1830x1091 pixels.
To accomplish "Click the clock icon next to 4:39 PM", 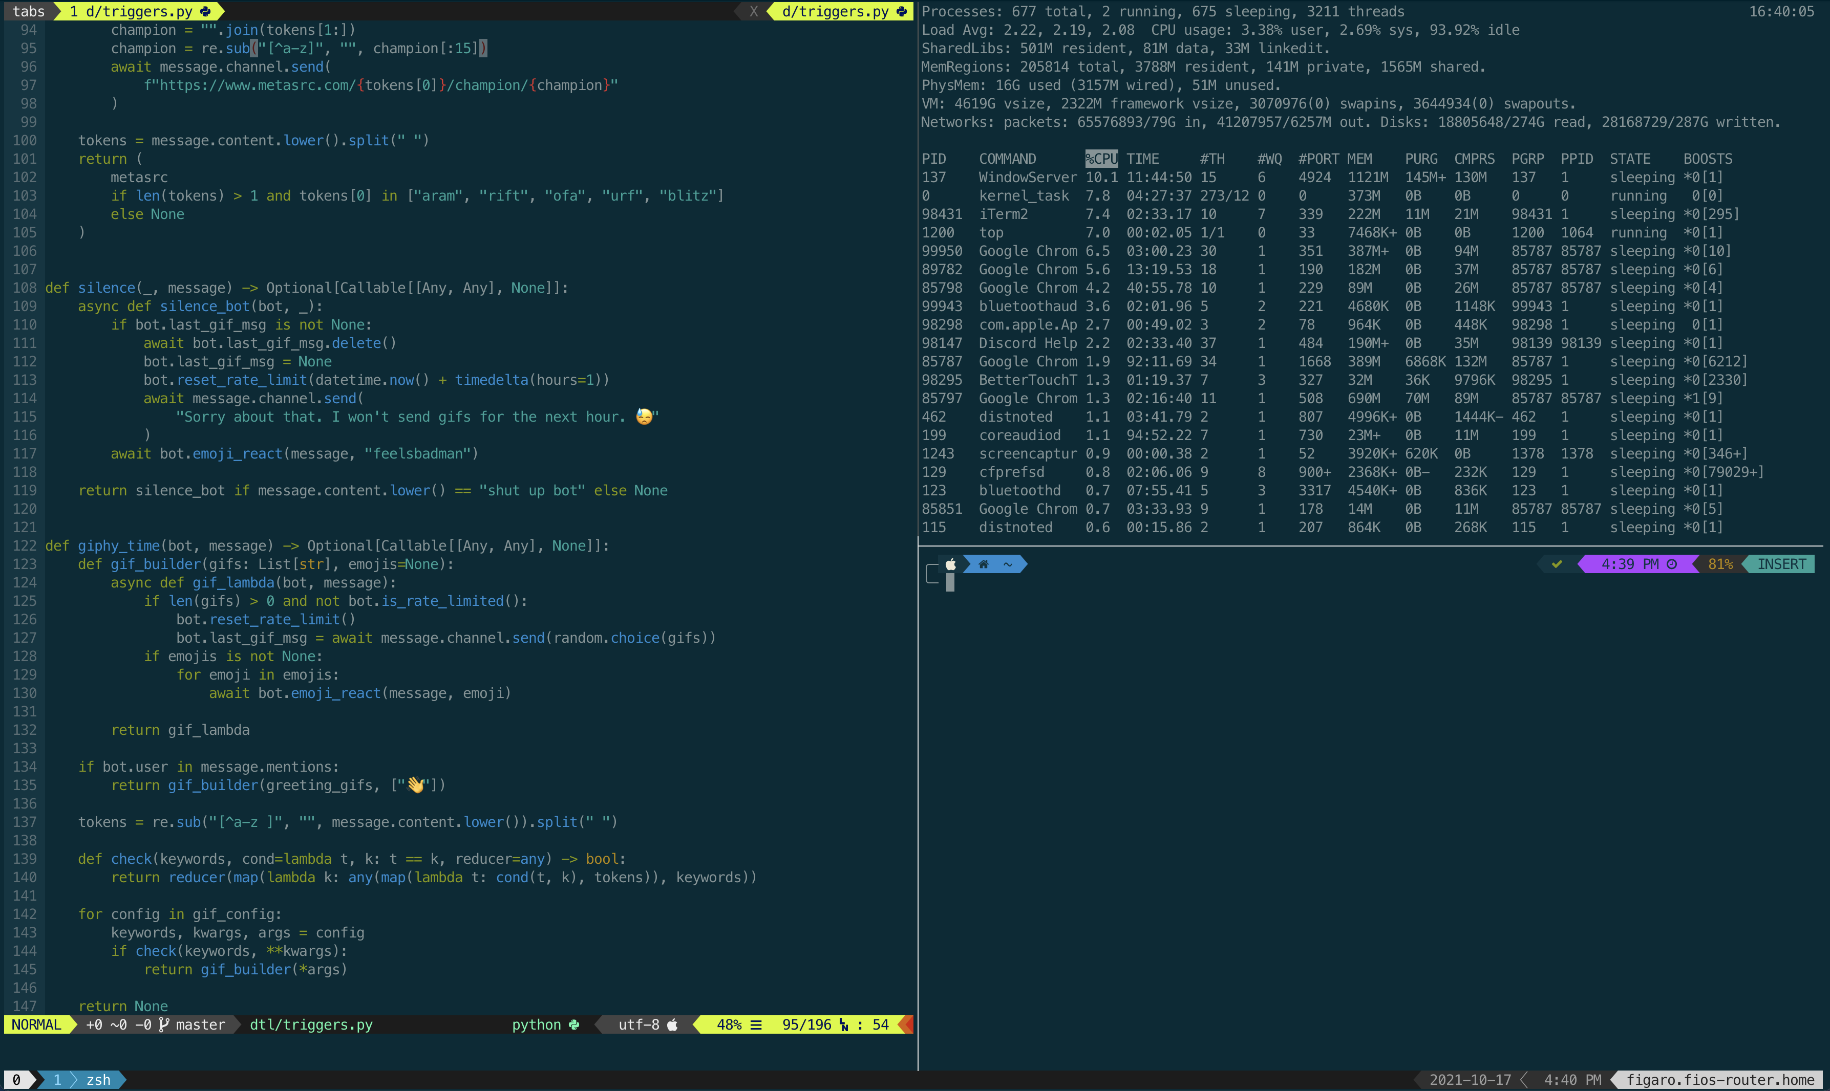I will (x=1671, y=563).
